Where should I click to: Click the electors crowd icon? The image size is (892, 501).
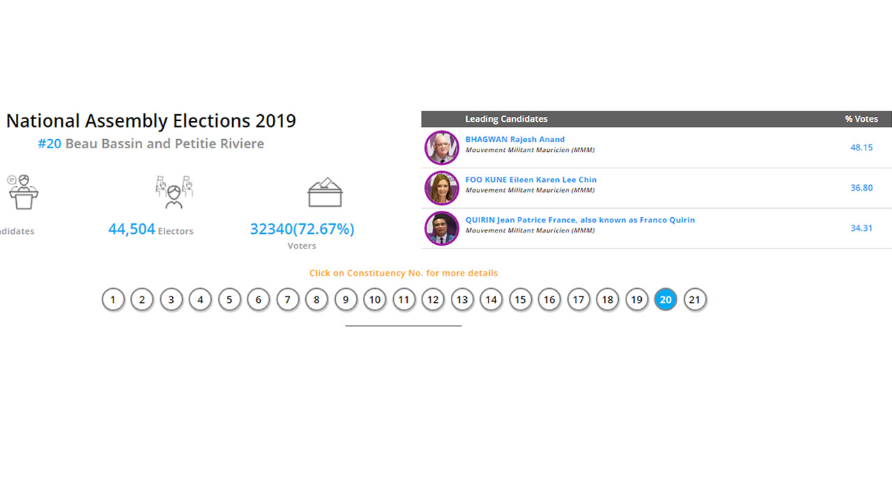(x=174, y=192)
